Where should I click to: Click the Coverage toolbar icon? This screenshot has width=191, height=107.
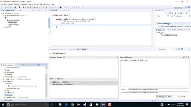tap(19, 7)
